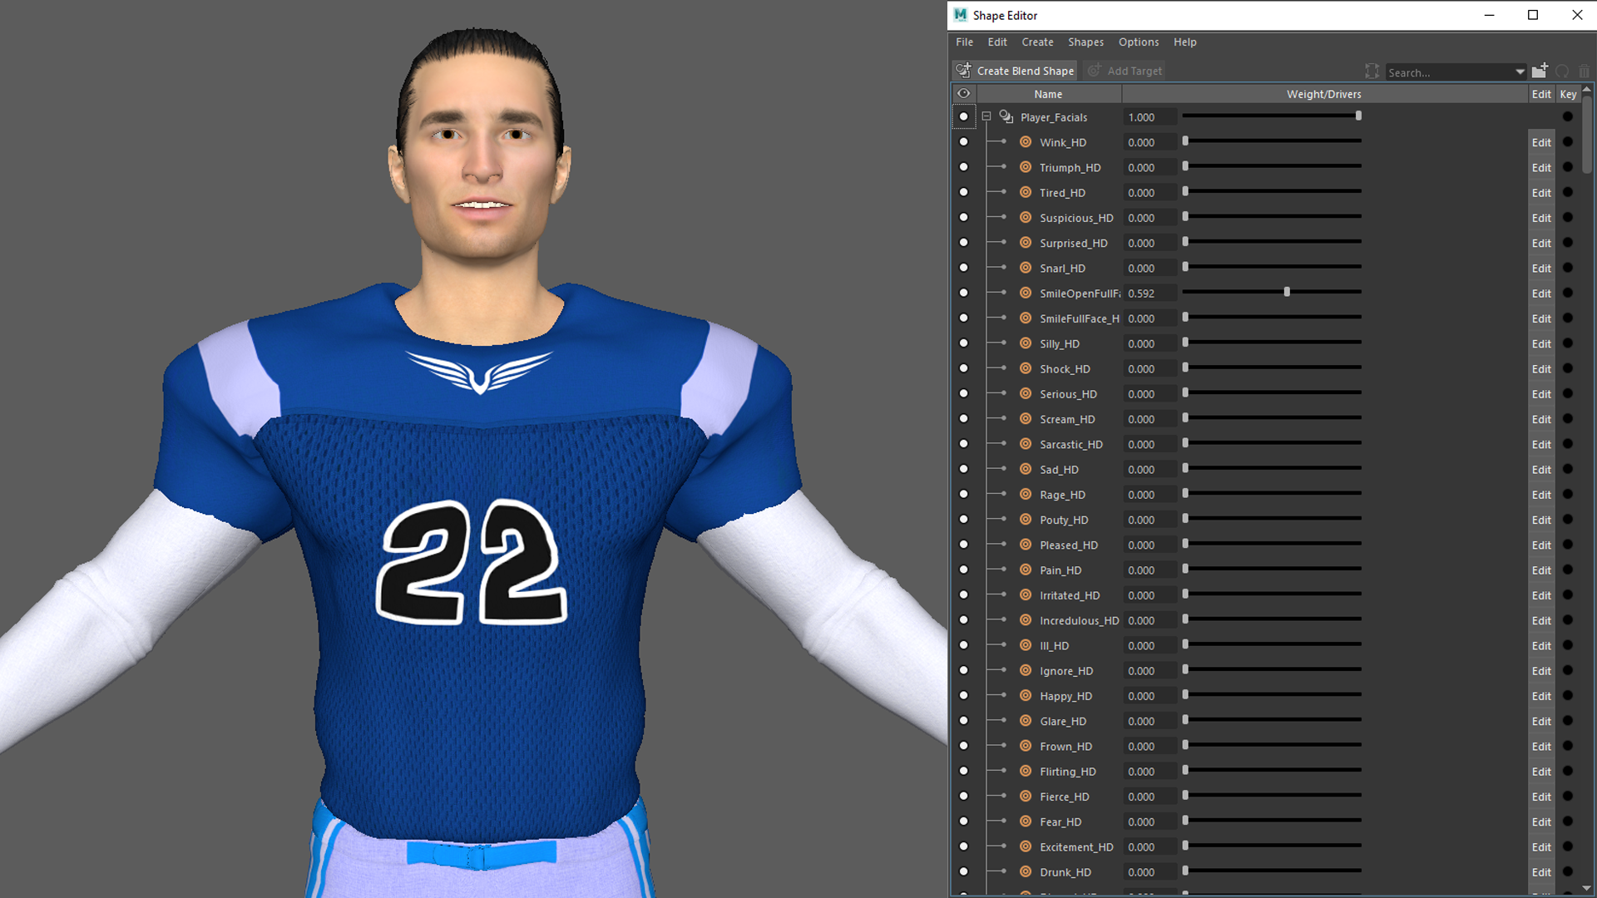1597x898 pixels.
Task: Open the Shapes menu
Action: pos(1085,42)
